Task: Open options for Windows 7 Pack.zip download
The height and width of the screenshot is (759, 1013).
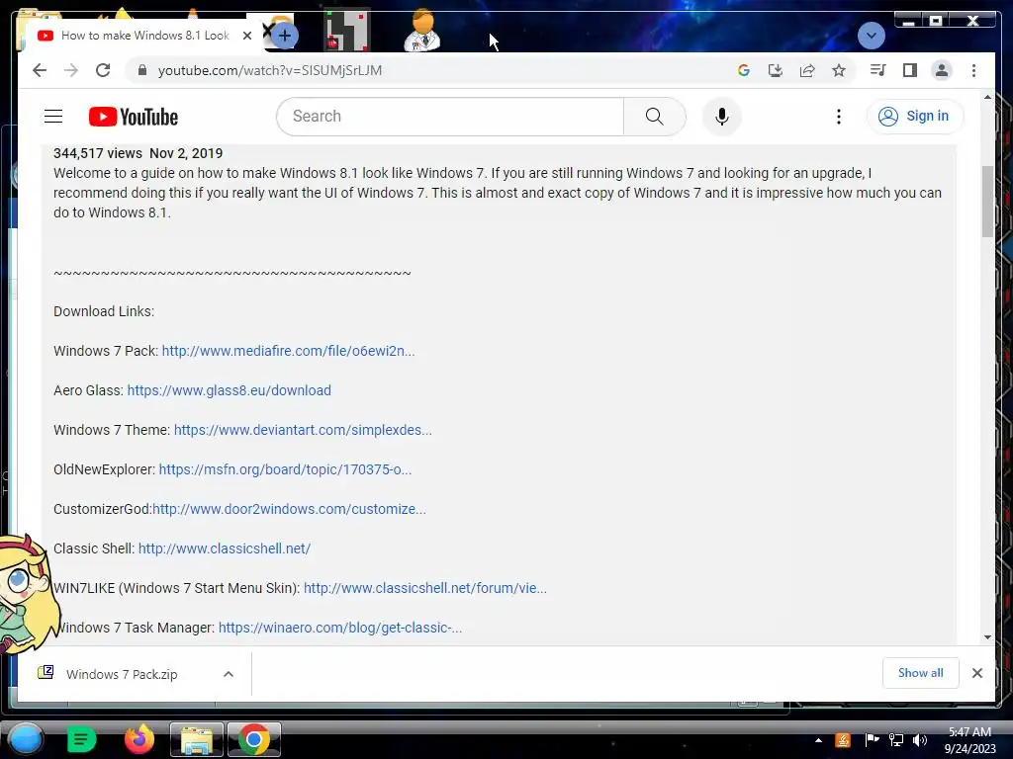Action: click(229, 674)
